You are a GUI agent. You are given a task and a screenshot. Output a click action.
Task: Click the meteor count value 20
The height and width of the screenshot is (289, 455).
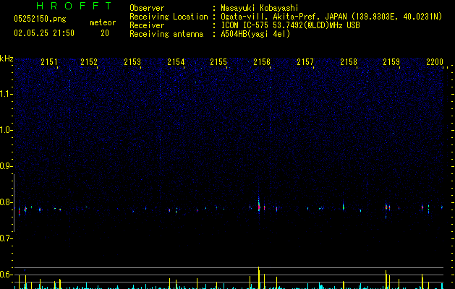[105, 33]
